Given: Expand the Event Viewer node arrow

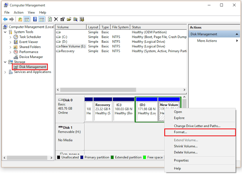Looking at the screenshot, I should tap(10, 42).
